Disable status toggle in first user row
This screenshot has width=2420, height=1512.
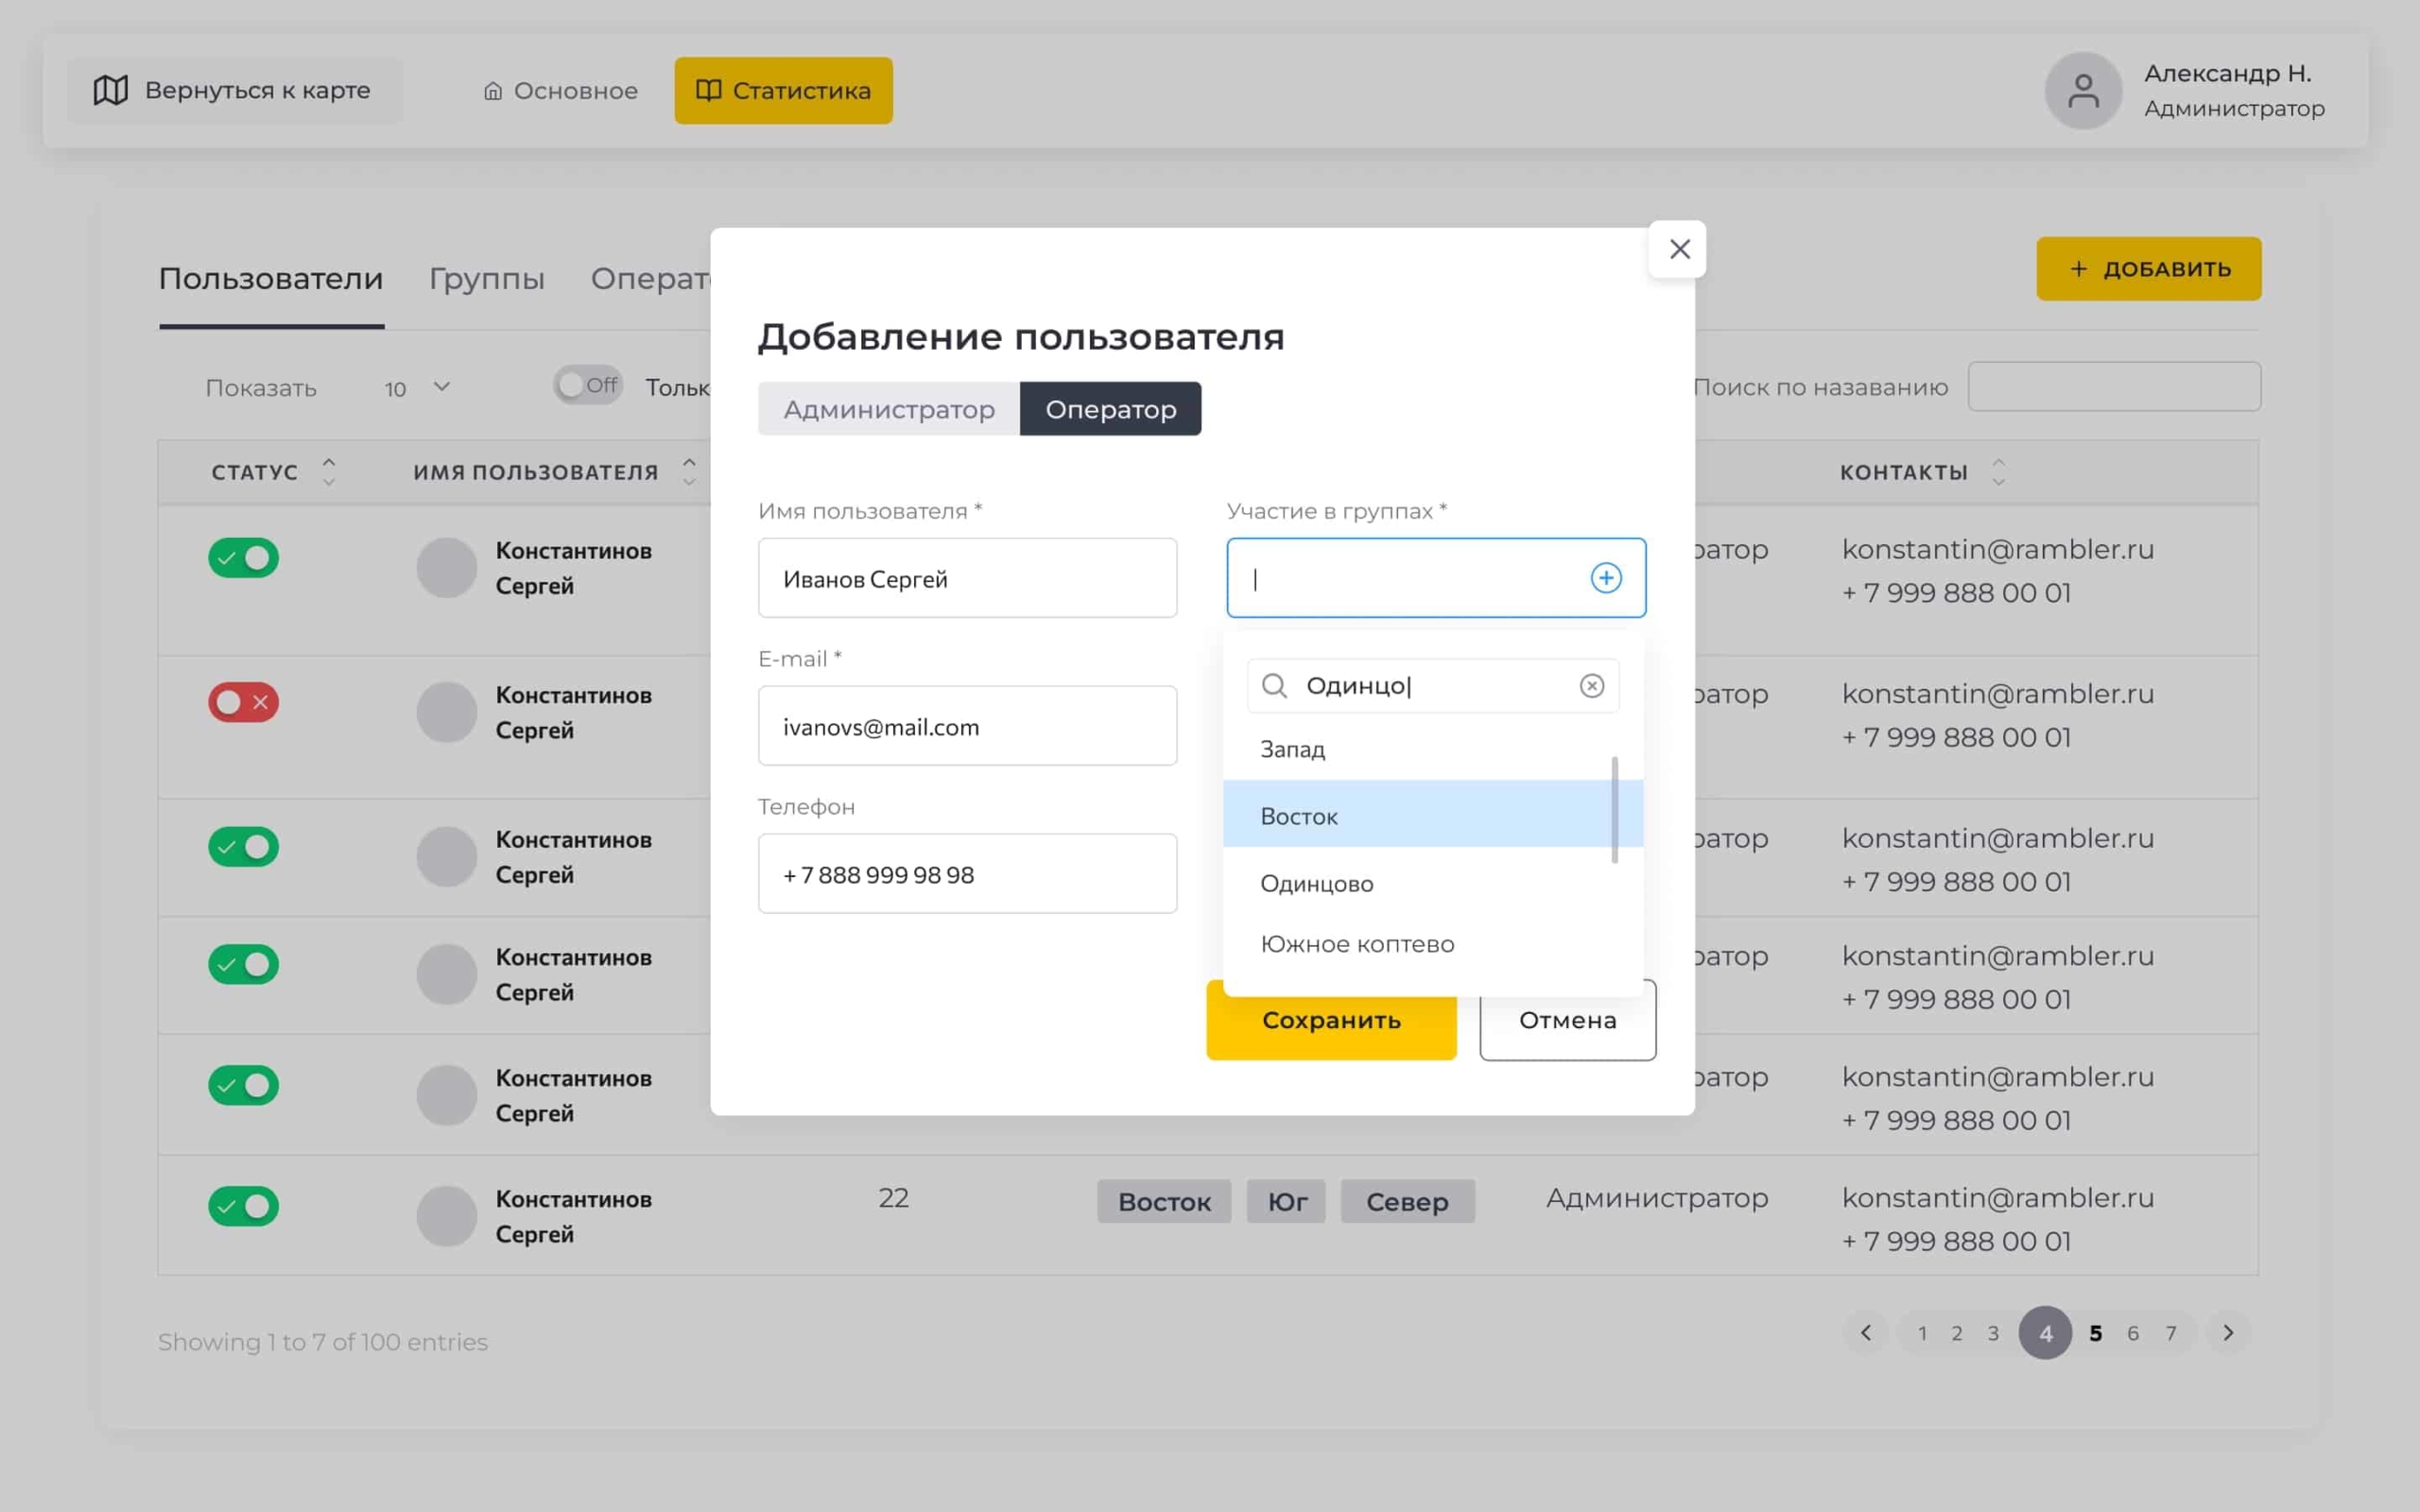pos(243,557)
